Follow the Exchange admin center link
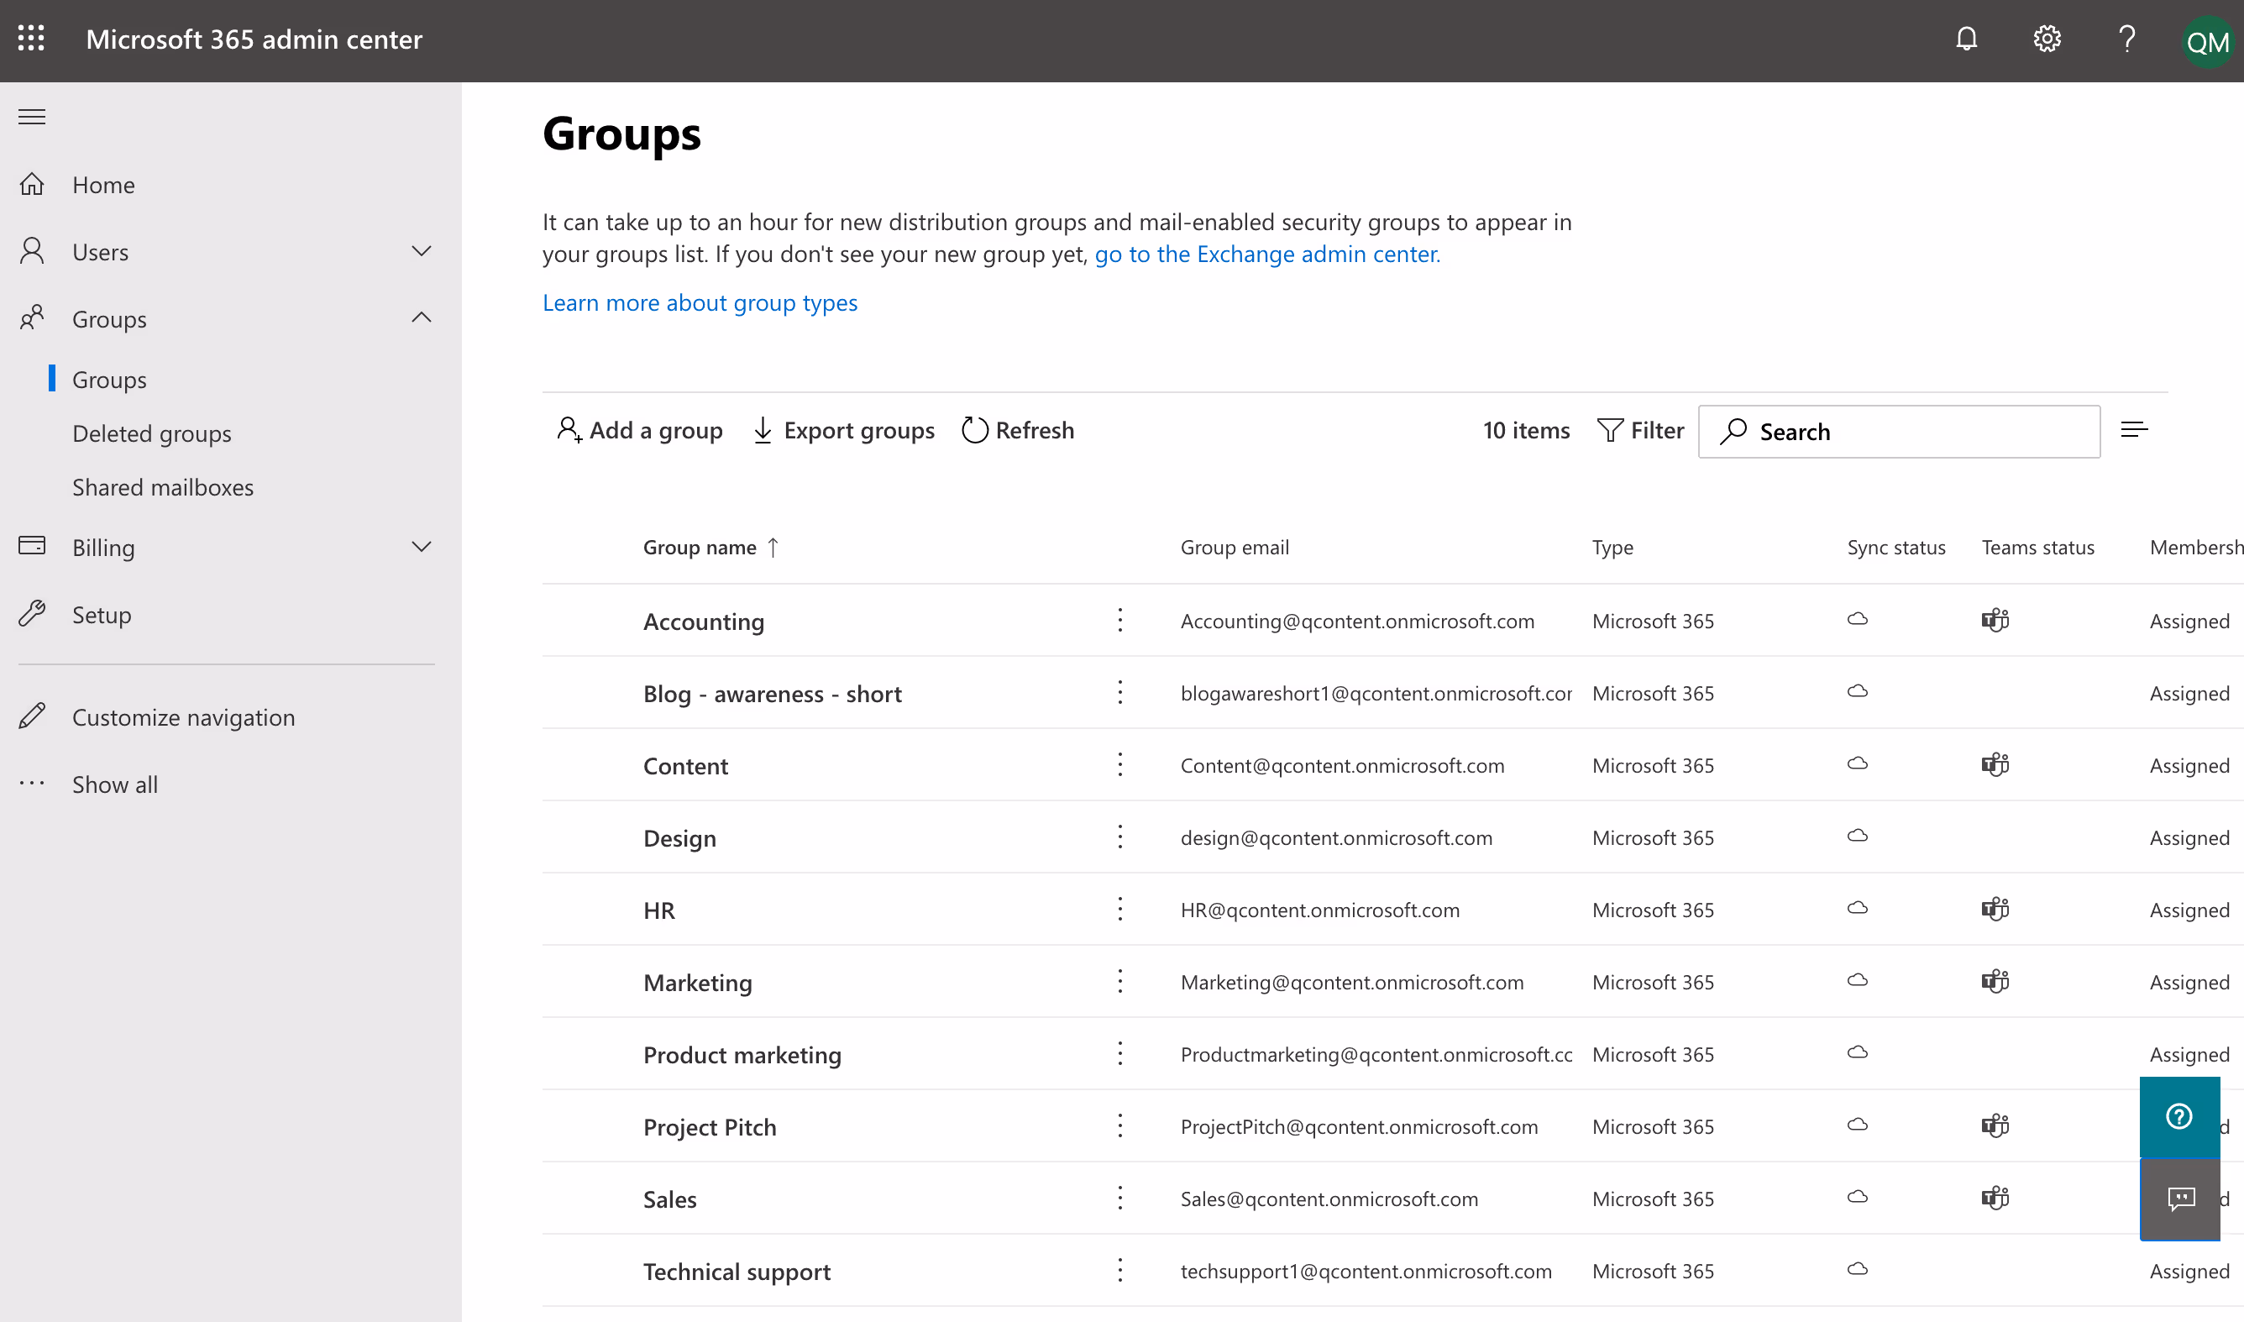This screenshot has width=2244, height=1322. coord(1266,254)
